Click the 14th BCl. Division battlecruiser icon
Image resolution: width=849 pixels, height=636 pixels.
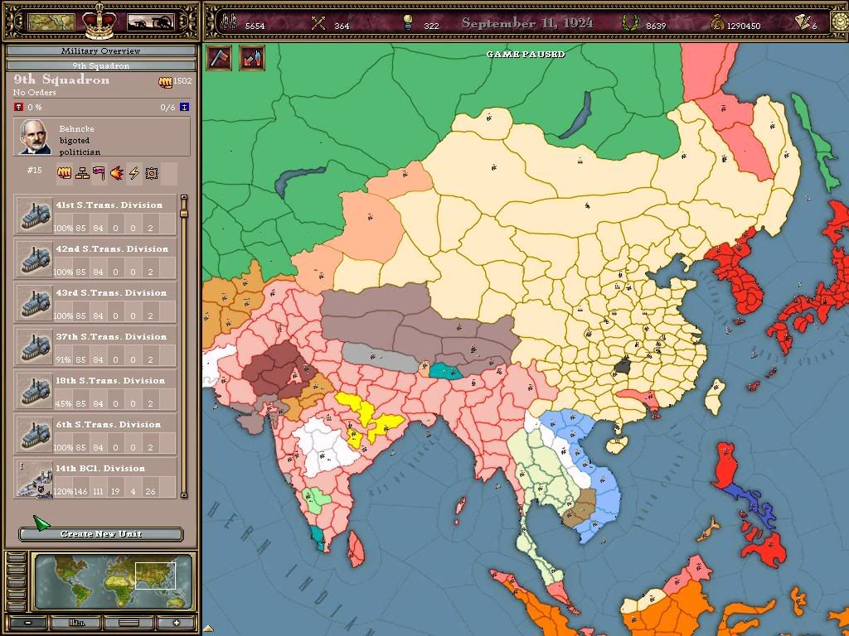(x=33, y=478)
